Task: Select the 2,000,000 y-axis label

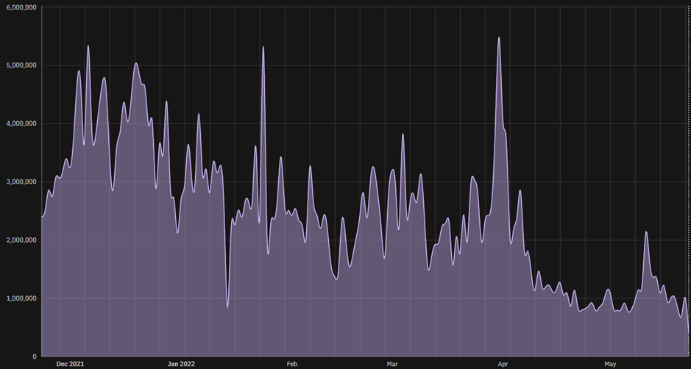Action: click(x=21, y=240)
